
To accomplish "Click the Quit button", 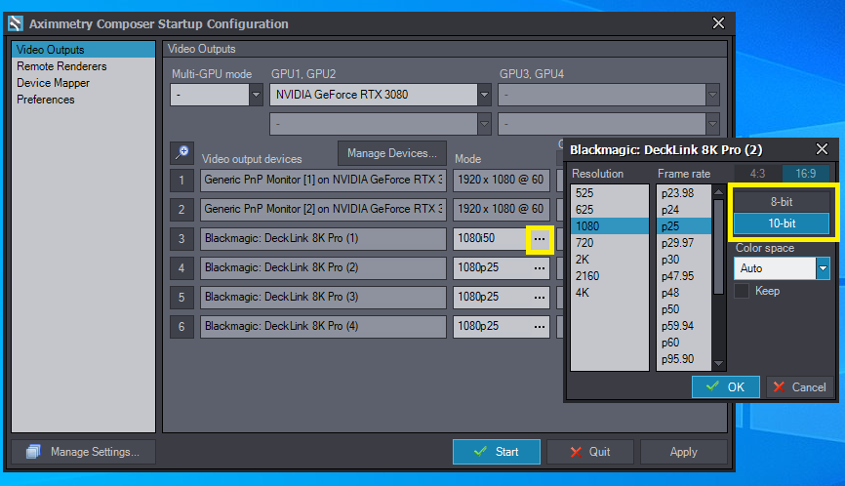I will tap(590, 452).
